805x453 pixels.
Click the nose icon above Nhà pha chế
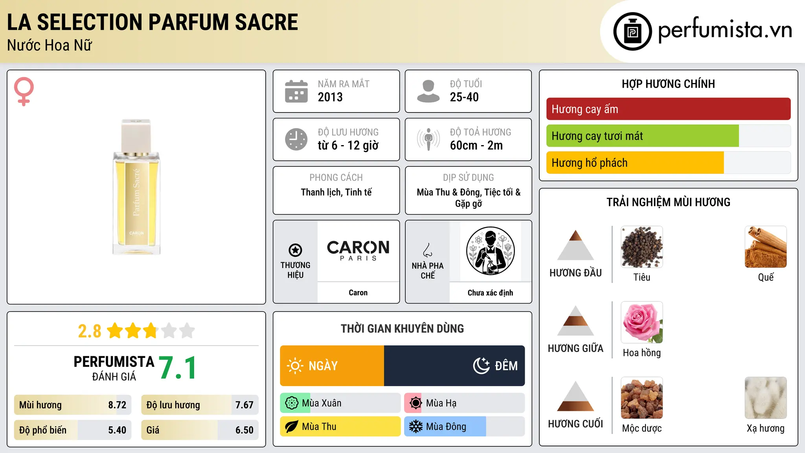[428, 250]
